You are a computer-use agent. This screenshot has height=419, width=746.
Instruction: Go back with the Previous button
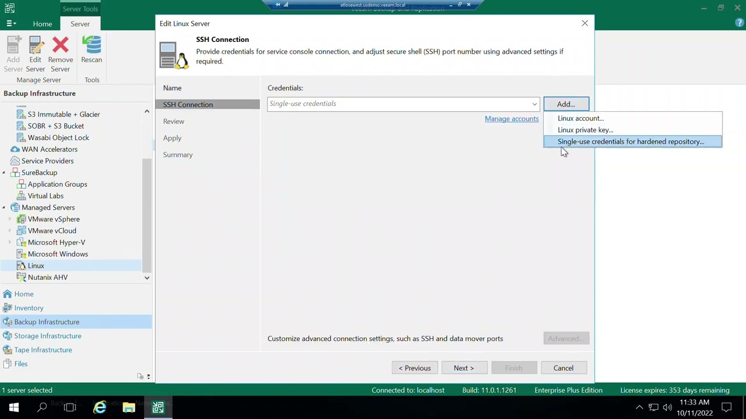pos(415,368)
